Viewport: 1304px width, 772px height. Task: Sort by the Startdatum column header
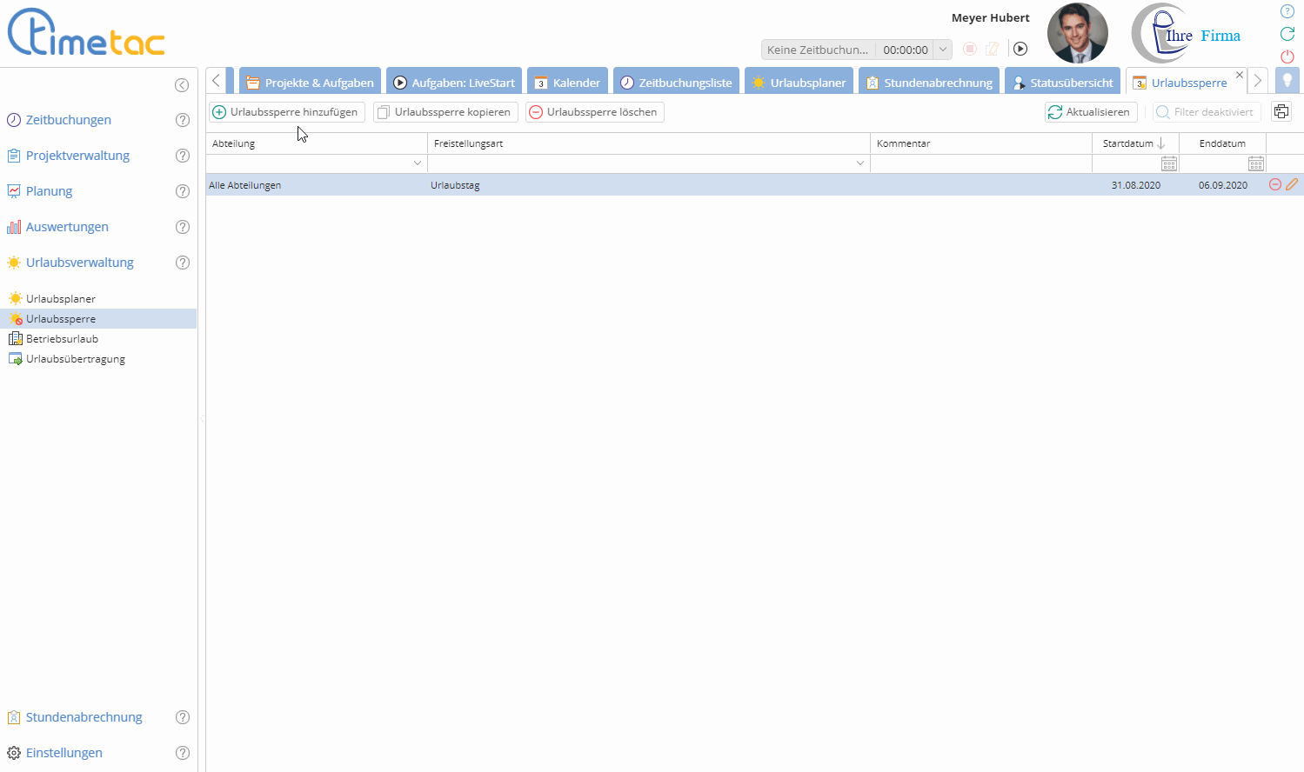pos(1128,143)
